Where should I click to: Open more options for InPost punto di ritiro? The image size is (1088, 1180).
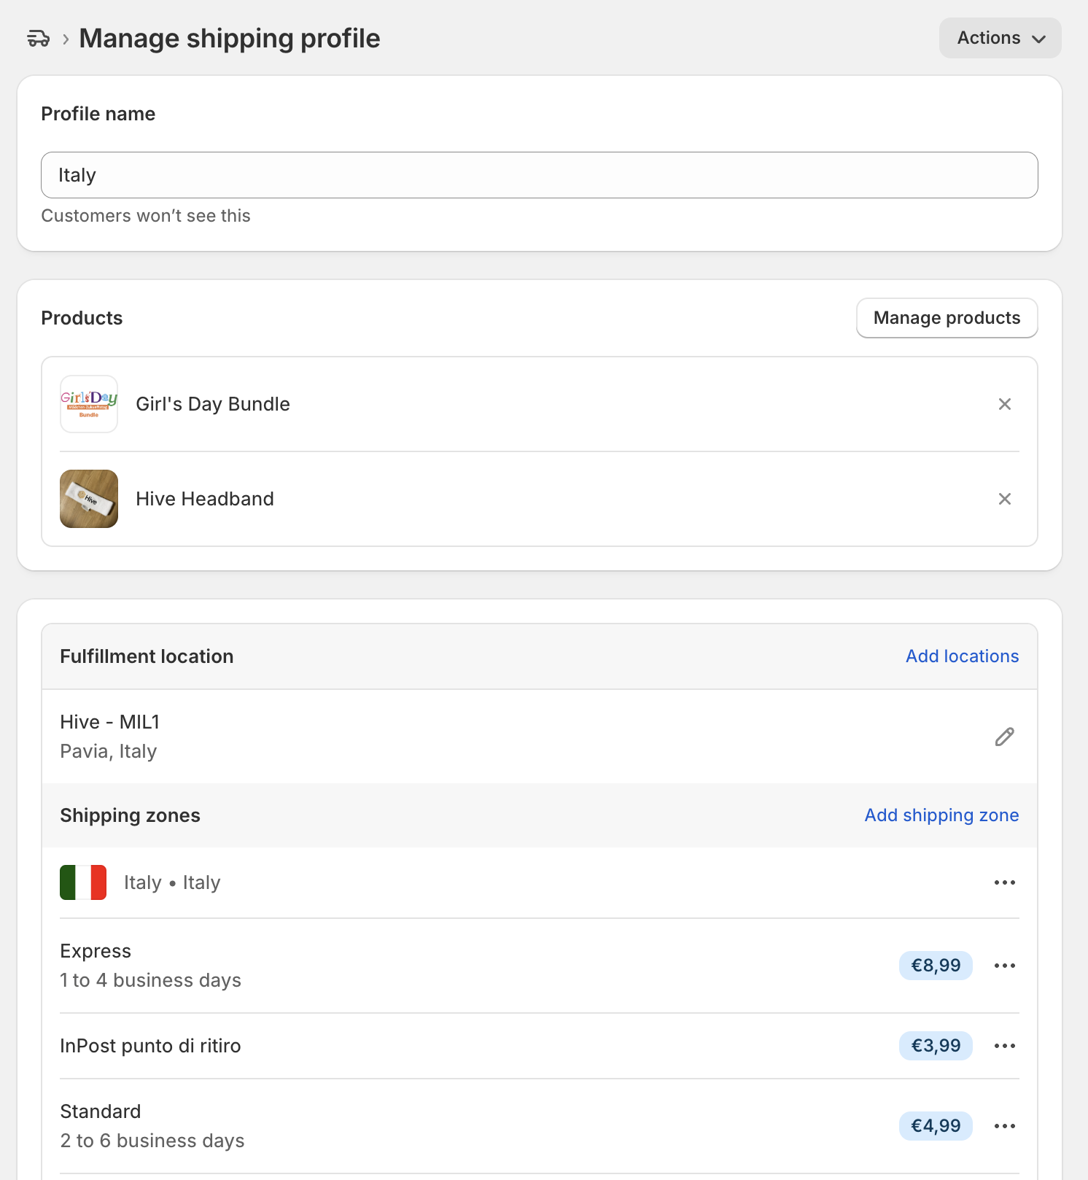point(1004,1046)
